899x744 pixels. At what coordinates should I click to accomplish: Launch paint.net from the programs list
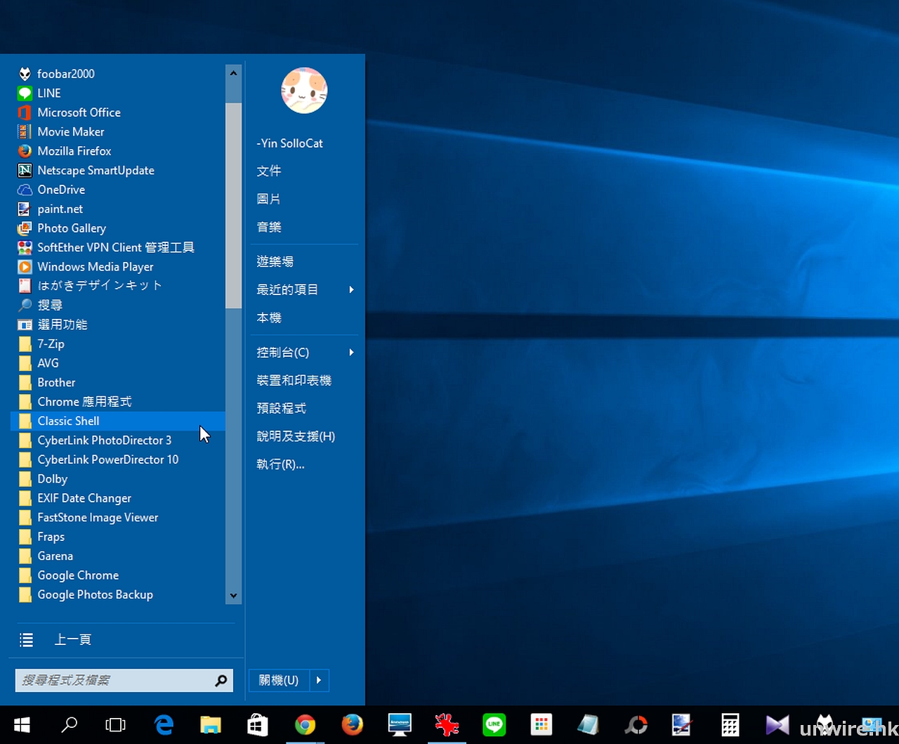pos(60,209)
